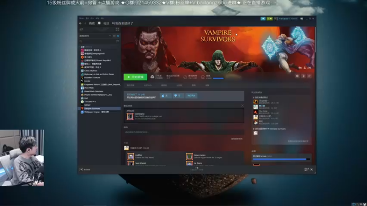Click the achievements progress bar in right panel
Viewport: 367px width, 206px height.
[282, 159]
